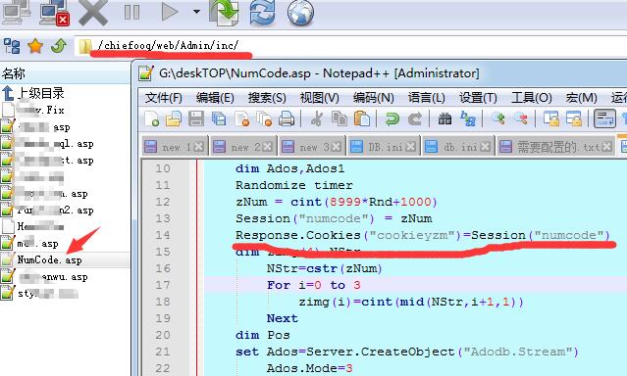Switch to the DB.ini tab
This screenshot has height=376, width=627.
point(381,147)
